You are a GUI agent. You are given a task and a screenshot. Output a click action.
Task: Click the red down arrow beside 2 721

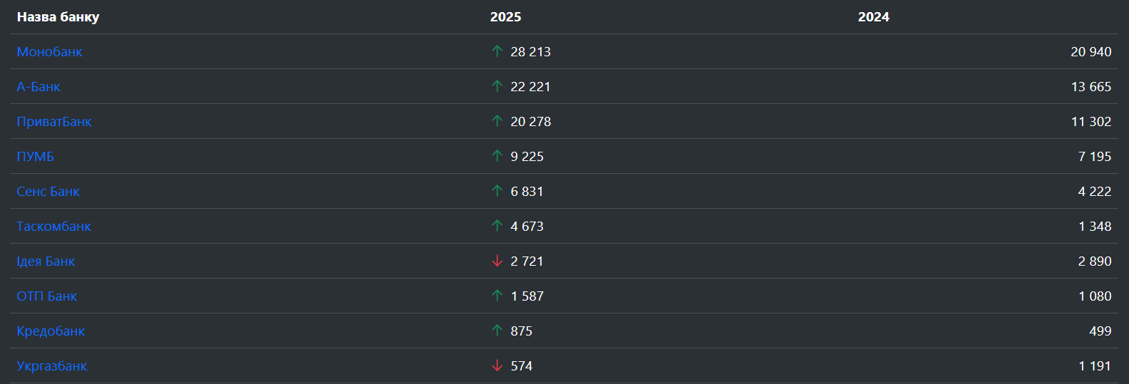(498, 261)
